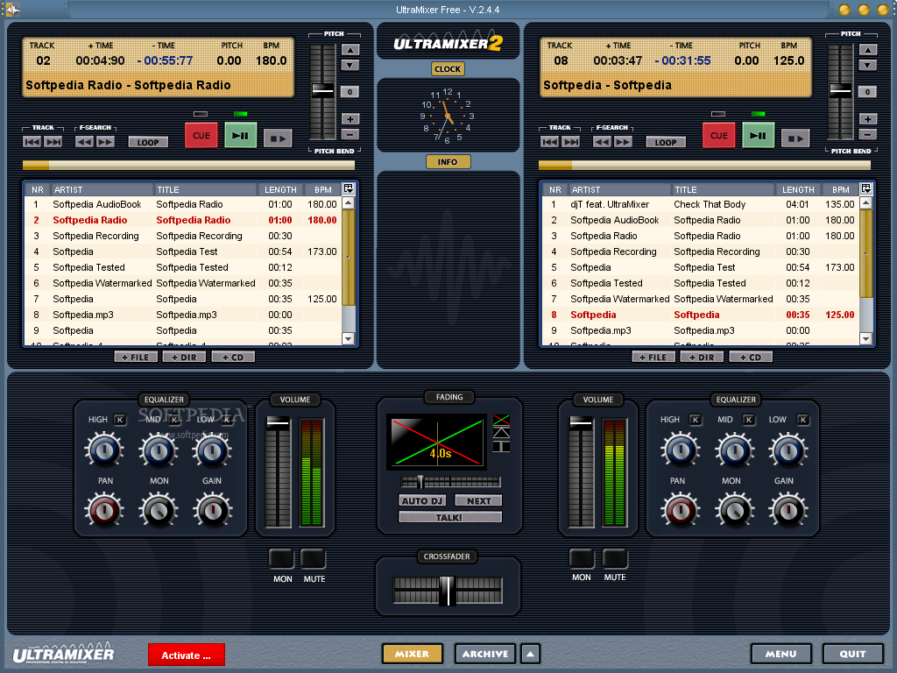Add directory to left playlist

(x=185, y=358)
